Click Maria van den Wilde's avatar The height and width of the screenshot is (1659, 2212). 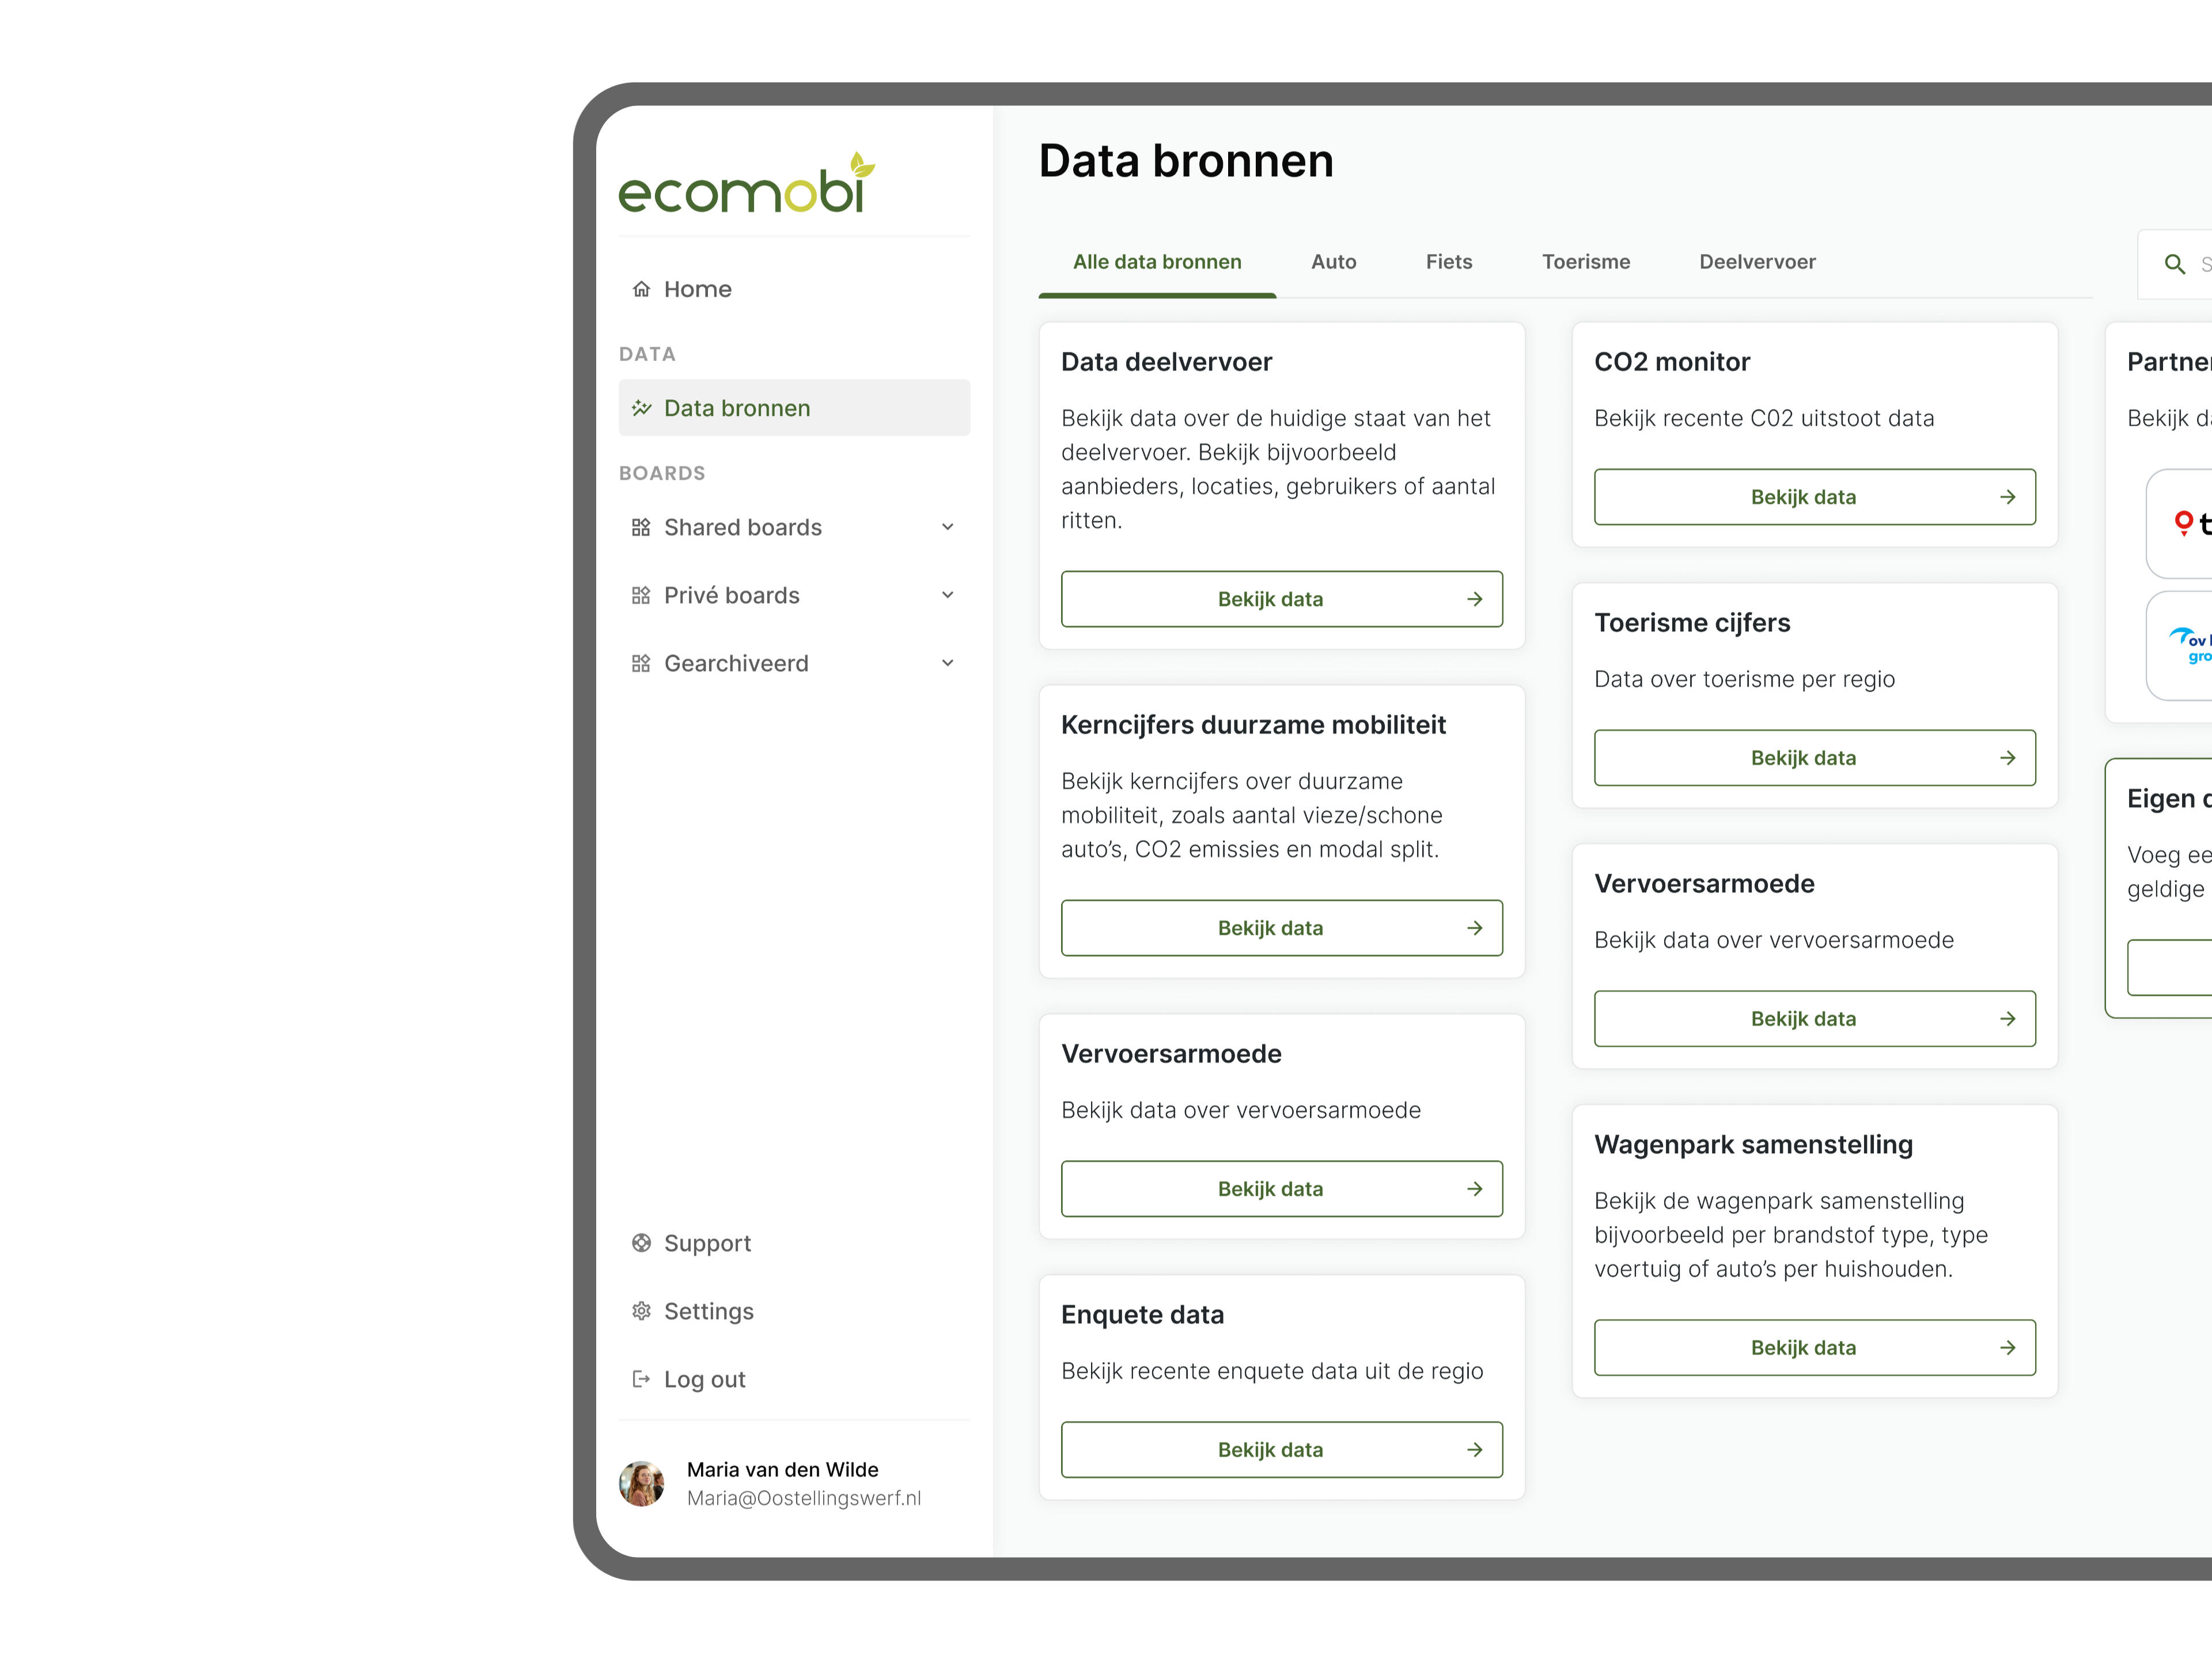tap(642, 1483)
